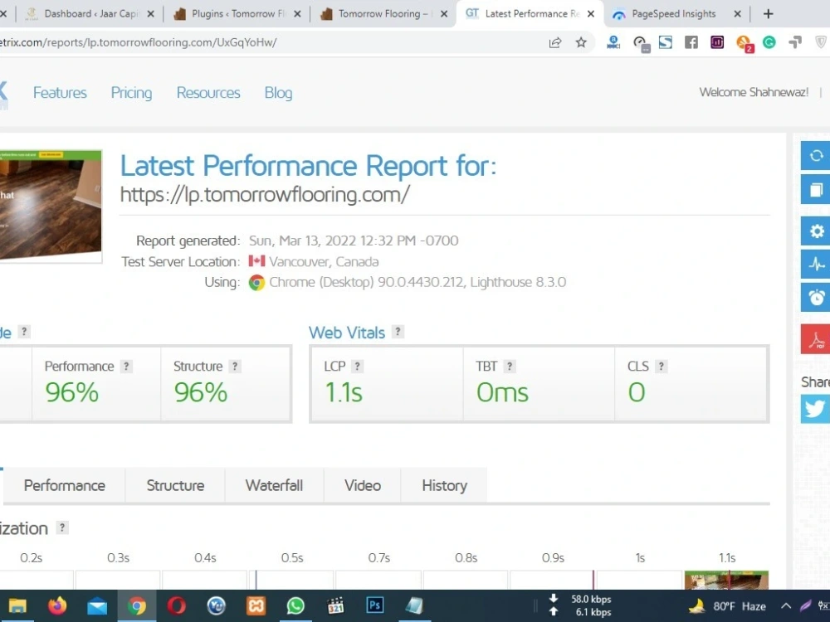830x622 pixels.
Task: Click the monitor pulse icon
Action: pyautogui.click(x=816, y=264)
